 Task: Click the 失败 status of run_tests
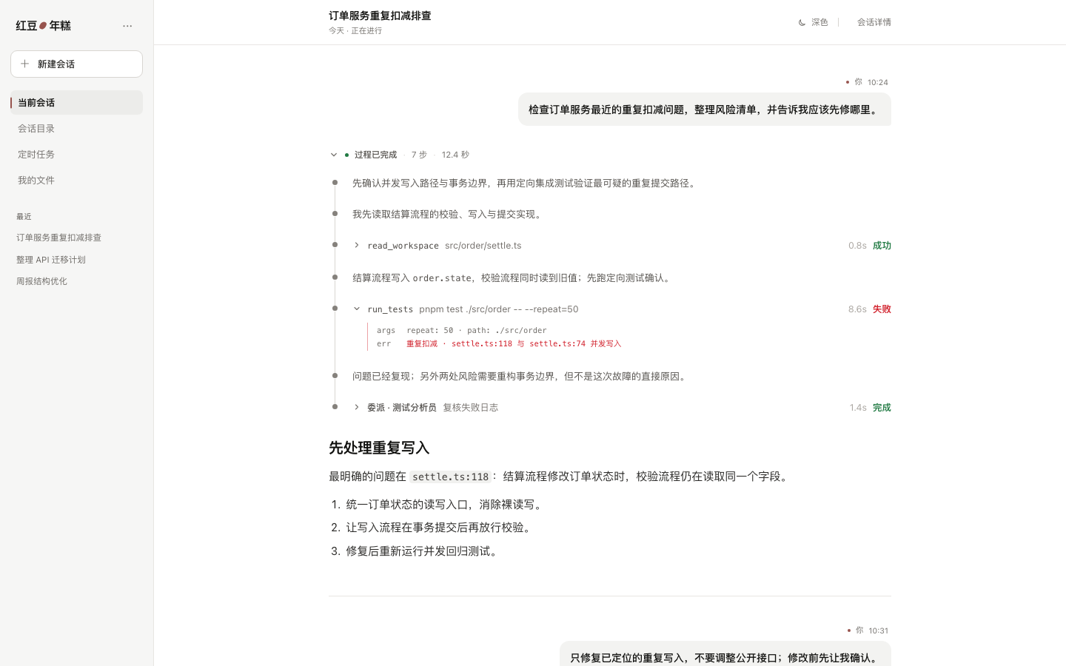(x=882, y=309)
